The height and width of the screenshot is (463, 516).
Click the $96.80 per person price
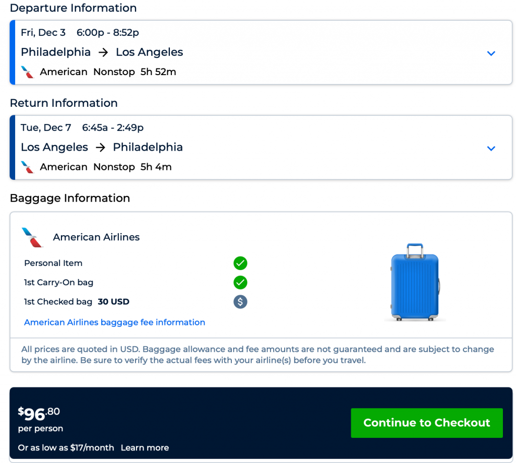click(x=39, y=414)
